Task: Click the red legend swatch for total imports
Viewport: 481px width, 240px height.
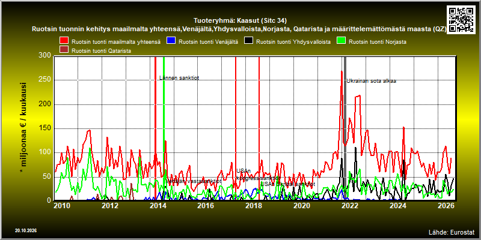Action: 64,41
